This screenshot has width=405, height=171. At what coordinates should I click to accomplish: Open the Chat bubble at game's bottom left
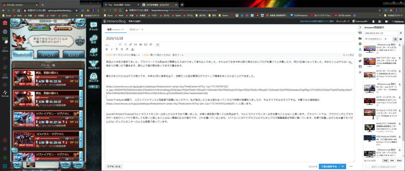[x=15, y=149]
